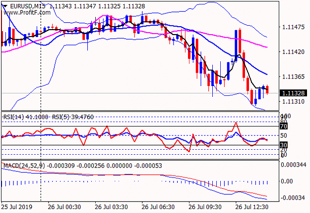Image resolution: width=310 pixels, height=213 pixels.
Task: Click the triangle arrow before EURUSD,M15
Action: coord(5,6)
